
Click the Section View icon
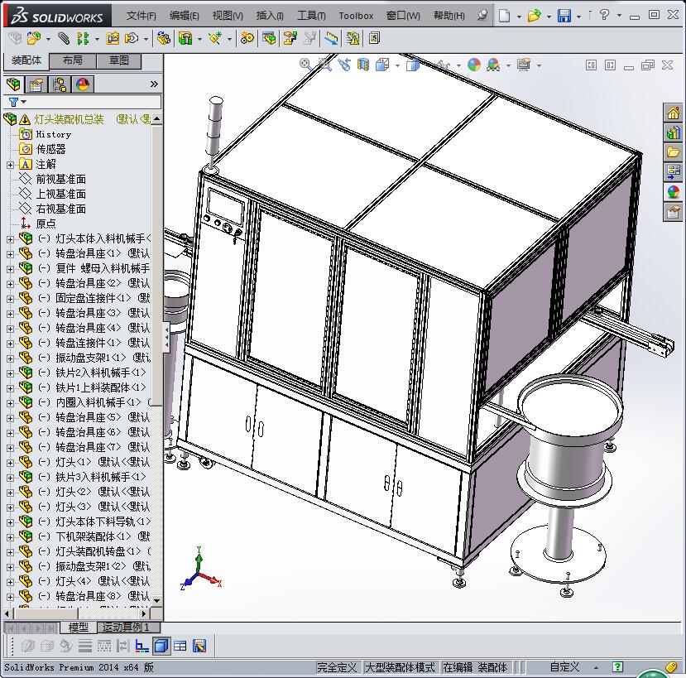[x=363, y=65]
